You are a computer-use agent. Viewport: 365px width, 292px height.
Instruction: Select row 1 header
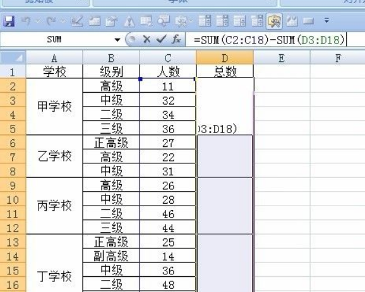pyautogui.click(x=13, y=72)
